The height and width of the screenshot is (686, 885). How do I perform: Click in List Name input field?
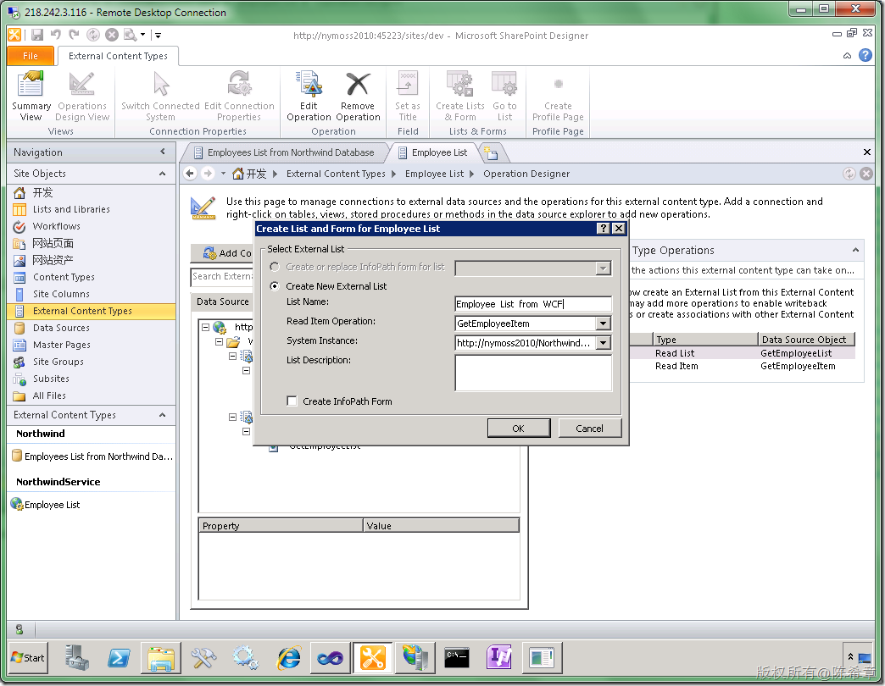coord(533,304)
